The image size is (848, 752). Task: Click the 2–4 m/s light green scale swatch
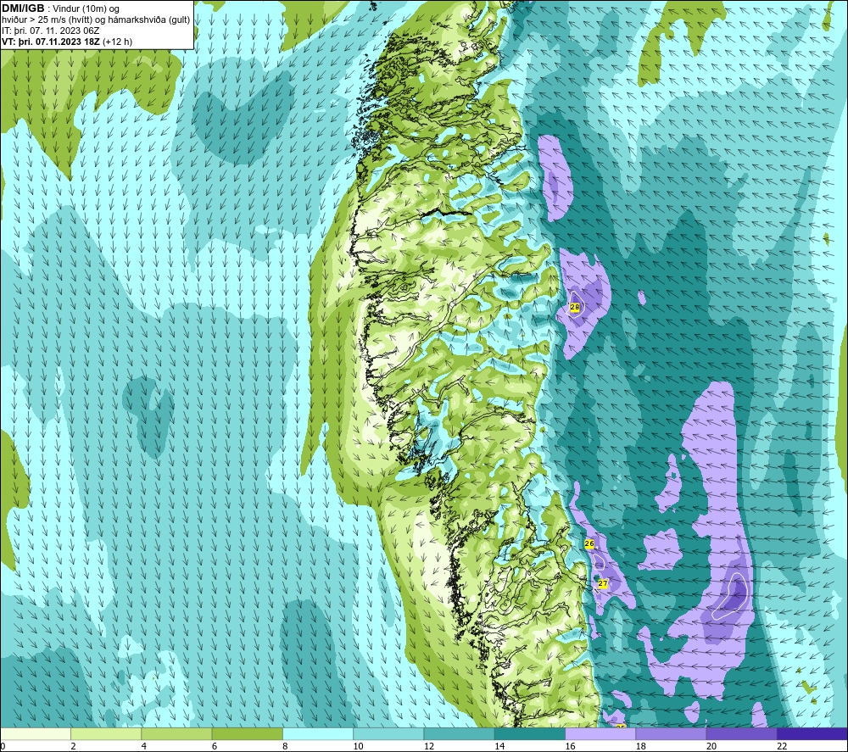(x=106, y=733)
